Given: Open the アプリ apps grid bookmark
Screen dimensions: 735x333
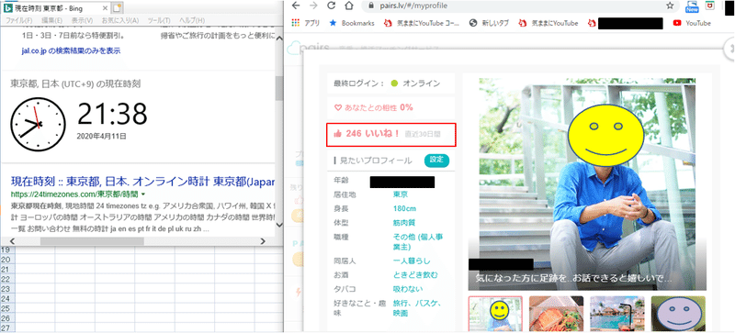Looking at the screenshot, I should [x=306, y=23].
